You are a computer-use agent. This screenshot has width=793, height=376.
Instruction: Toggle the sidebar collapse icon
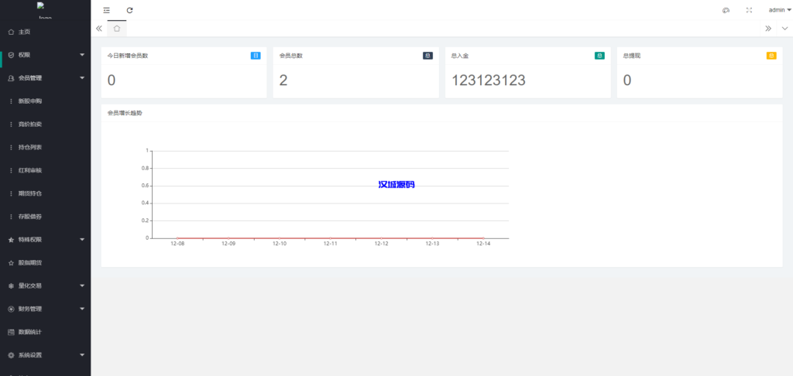[x=107, y=10]
